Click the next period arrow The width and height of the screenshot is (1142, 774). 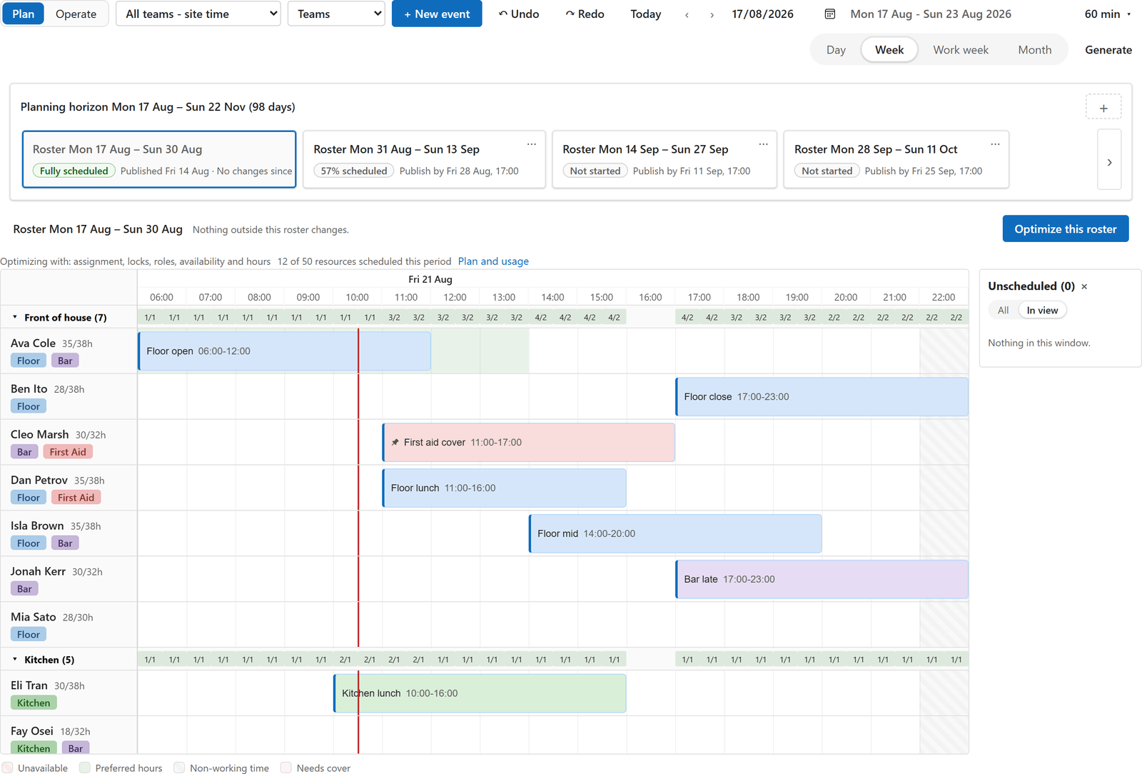(x=712, y=14)
